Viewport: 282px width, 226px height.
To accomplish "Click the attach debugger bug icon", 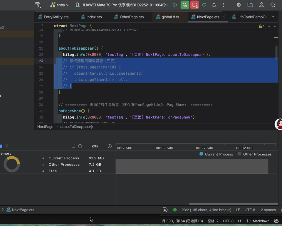I will pos(214,5).
